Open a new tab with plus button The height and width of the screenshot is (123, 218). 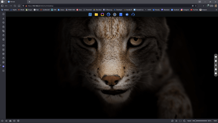tap(29, 2)
